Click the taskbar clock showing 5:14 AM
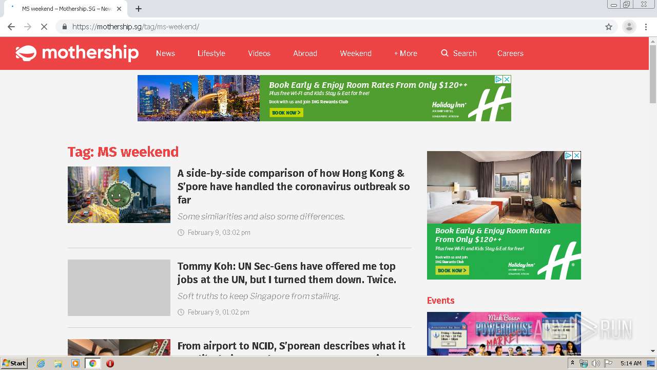 [x=631, y=363]
